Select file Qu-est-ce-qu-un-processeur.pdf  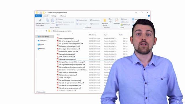[70, 88]
